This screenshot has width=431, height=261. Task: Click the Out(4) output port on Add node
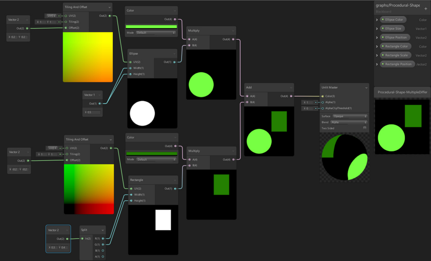291,96
